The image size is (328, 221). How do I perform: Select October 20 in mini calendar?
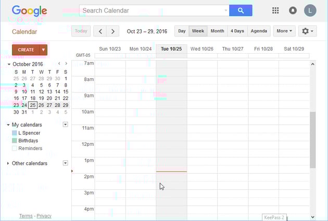click(x=49, y=99)
